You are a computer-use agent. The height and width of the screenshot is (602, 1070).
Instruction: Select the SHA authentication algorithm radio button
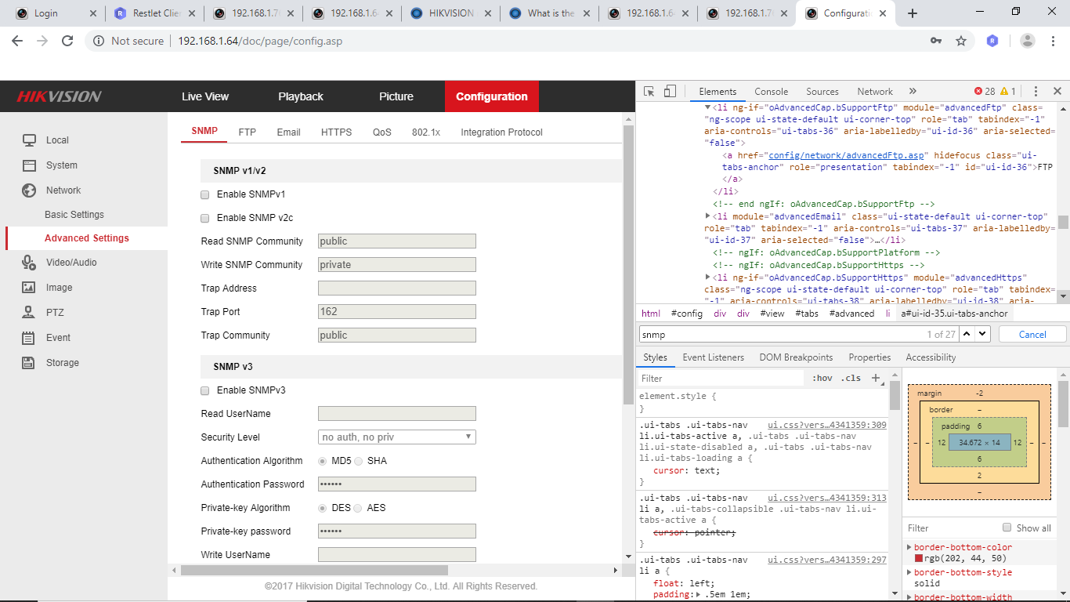point(359,461)
